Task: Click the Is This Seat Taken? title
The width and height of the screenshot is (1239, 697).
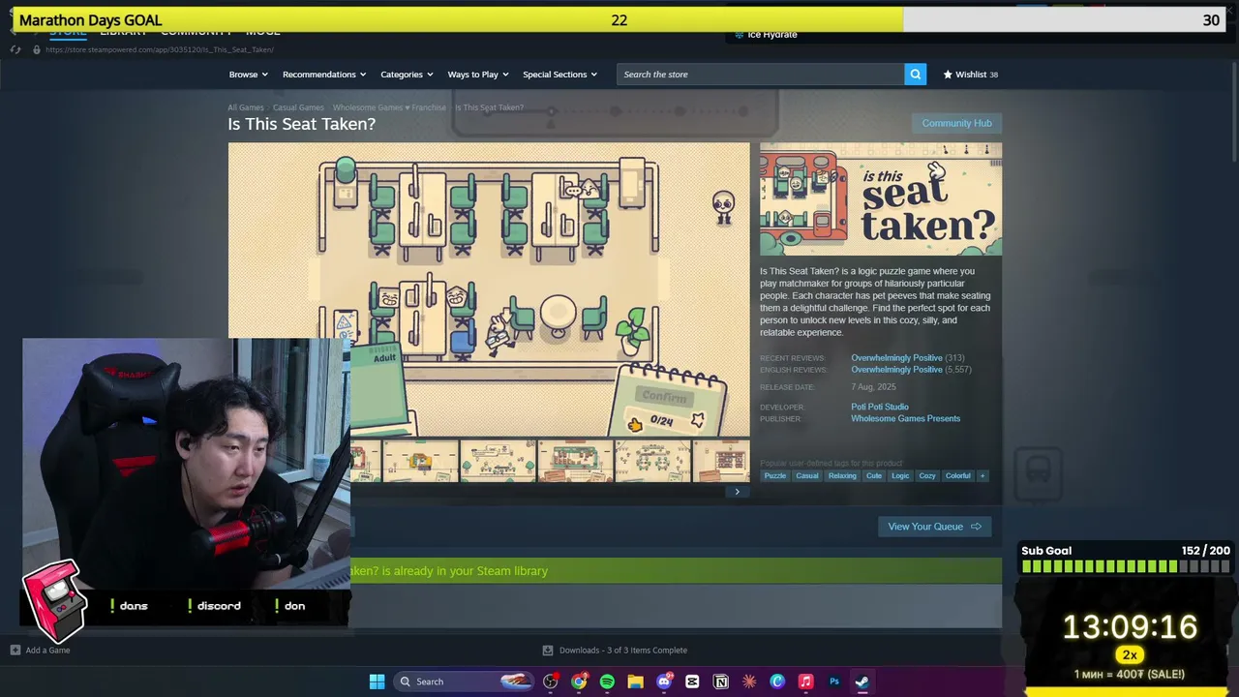Action: (301, 124)
